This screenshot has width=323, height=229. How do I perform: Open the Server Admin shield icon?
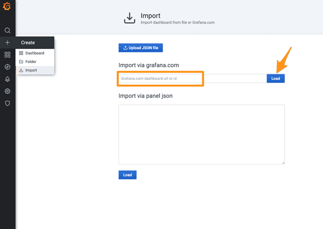tap(7, 103)
